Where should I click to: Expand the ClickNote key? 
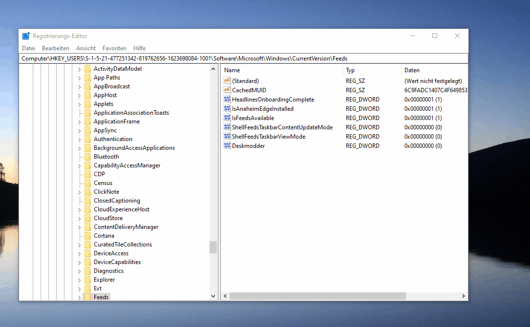[80, 192]
